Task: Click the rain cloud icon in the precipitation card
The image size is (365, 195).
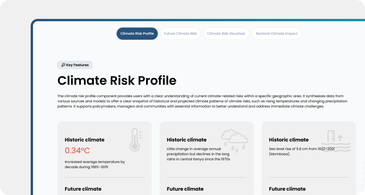Action: pyautogui.click(x=234, y=140)
